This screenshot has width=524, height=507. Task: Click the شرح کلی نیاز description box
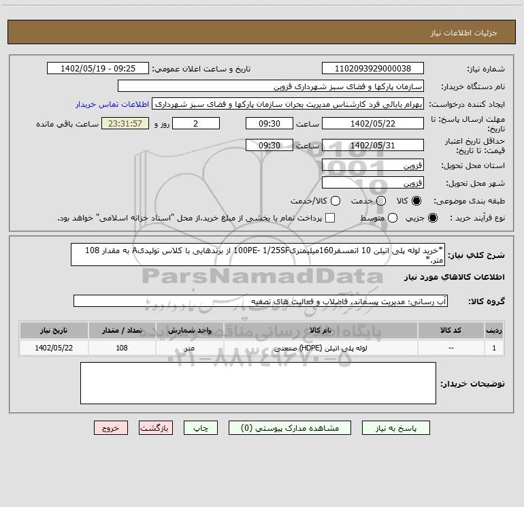point(258,255)
